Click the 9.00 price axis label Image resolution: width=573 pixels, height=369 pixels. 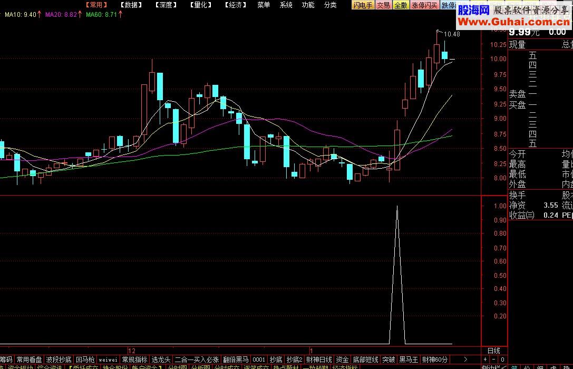click(500, 119)
